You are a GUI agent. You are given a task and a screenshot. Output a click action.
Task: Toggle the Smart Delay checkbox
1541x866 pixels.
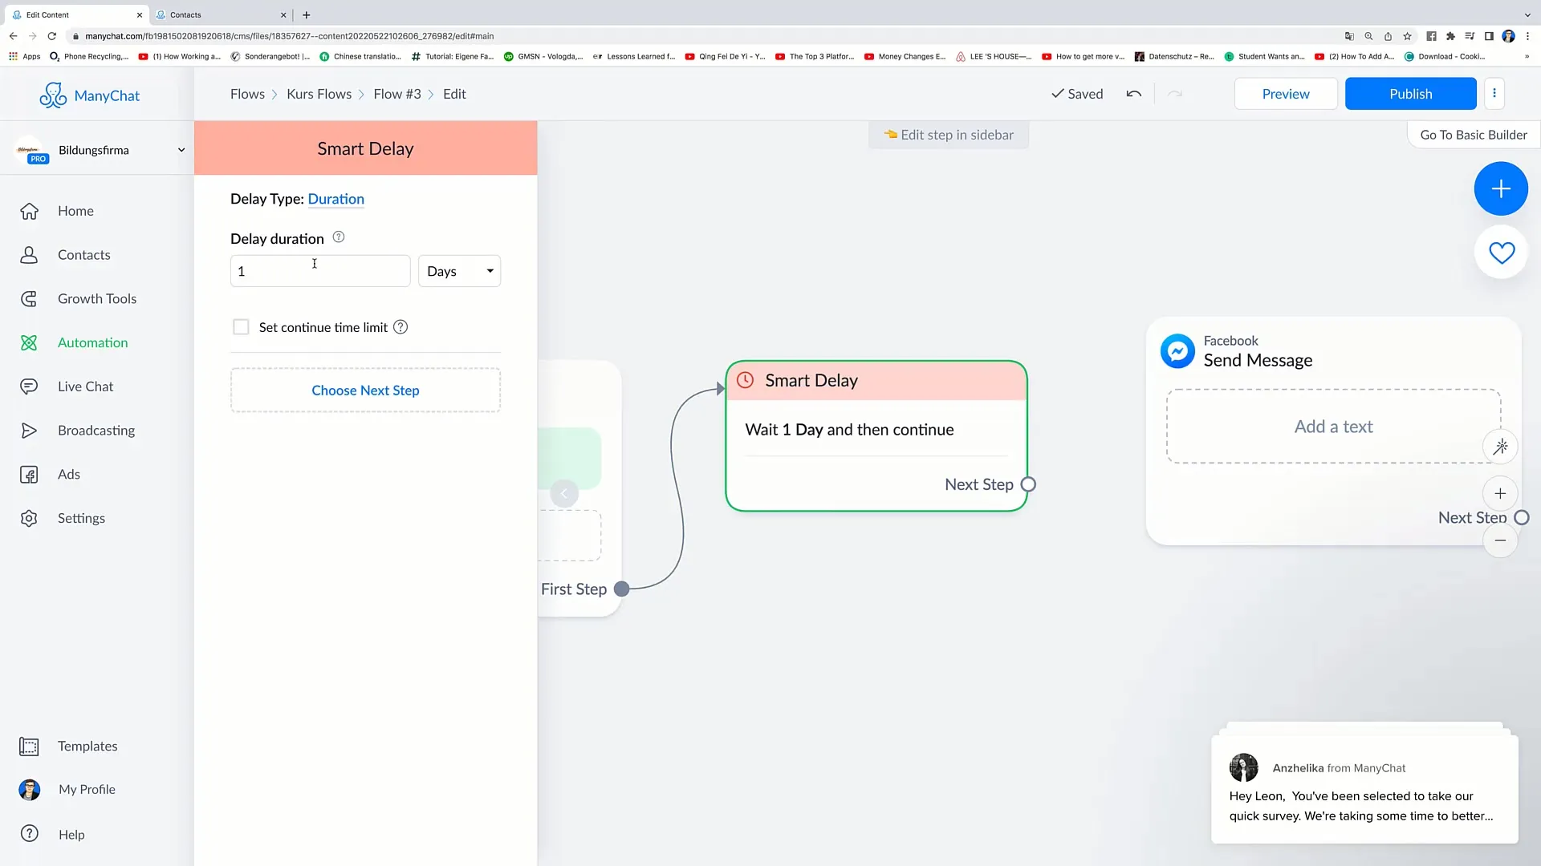(242, 326)
